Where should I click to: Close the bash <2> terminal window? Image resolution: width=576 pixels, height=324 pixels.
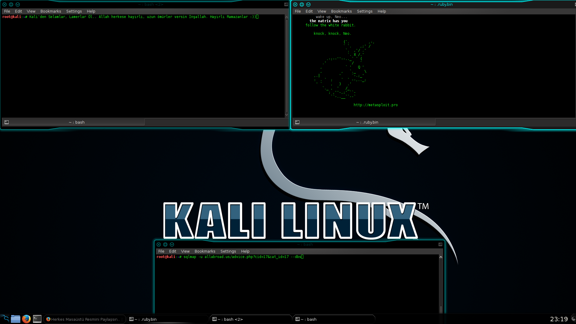(x=4, y=4)
